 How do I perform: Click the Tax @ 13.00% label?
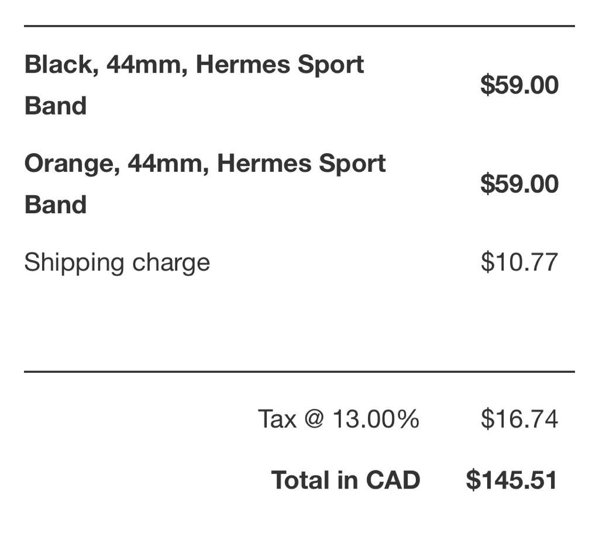pyautogui.click(x=338, y=419)
